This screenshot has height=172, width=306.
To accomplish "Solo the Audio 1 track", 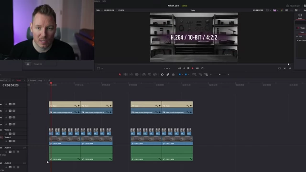I will click(x=14, y=152).
